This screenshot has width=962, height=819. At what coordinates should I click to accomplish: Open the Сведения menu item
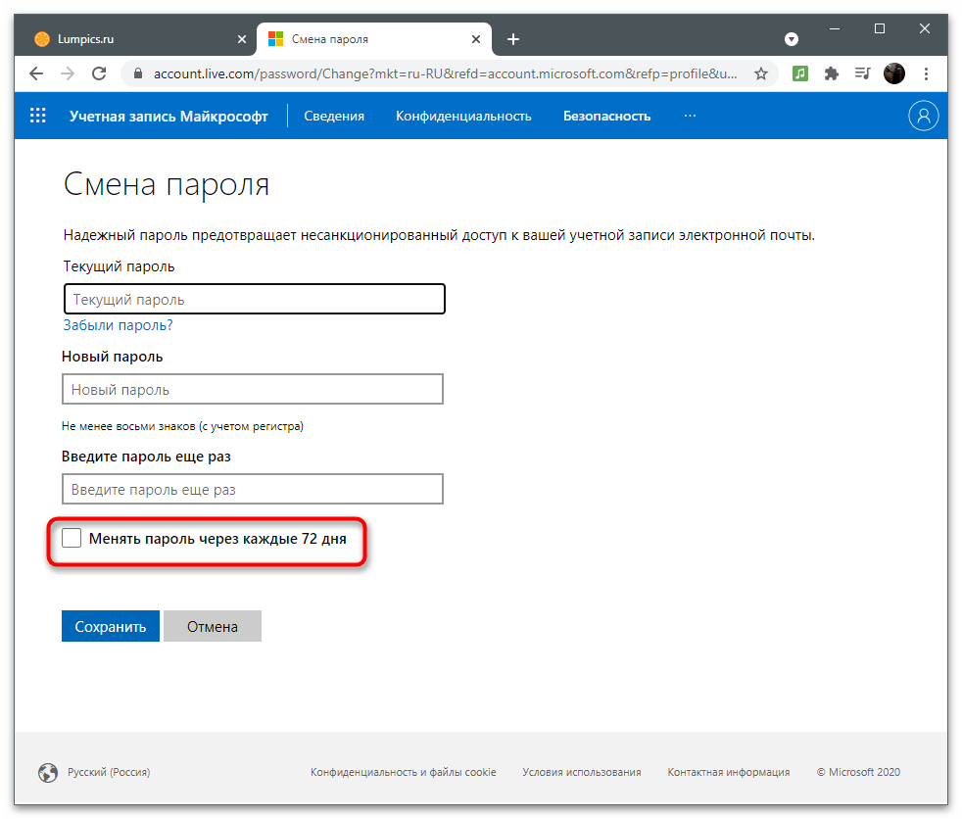334,116
